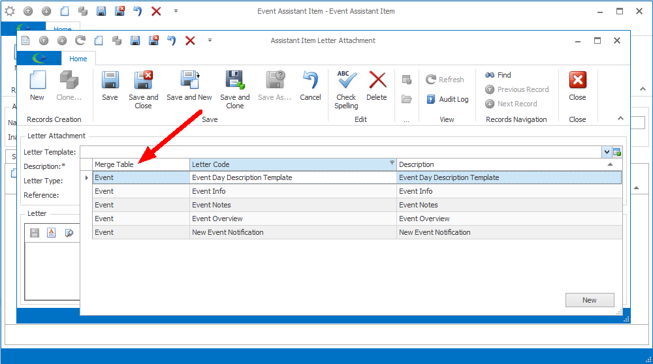This screenshot has height=364, width=653.
Task: Click the Save ribbon icon
Action: (110, 85)
